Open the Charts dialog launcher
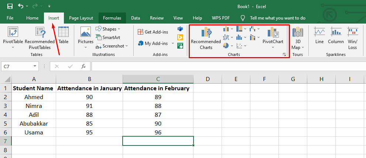Image resolution: width=366 pixels, height=158 pixels. [284, 55]
